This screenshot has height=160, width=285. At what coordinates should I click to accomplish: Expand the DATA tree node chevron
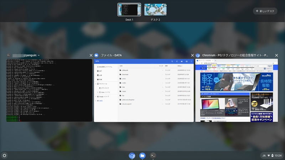pyautogui.click(x=96, y=101)
